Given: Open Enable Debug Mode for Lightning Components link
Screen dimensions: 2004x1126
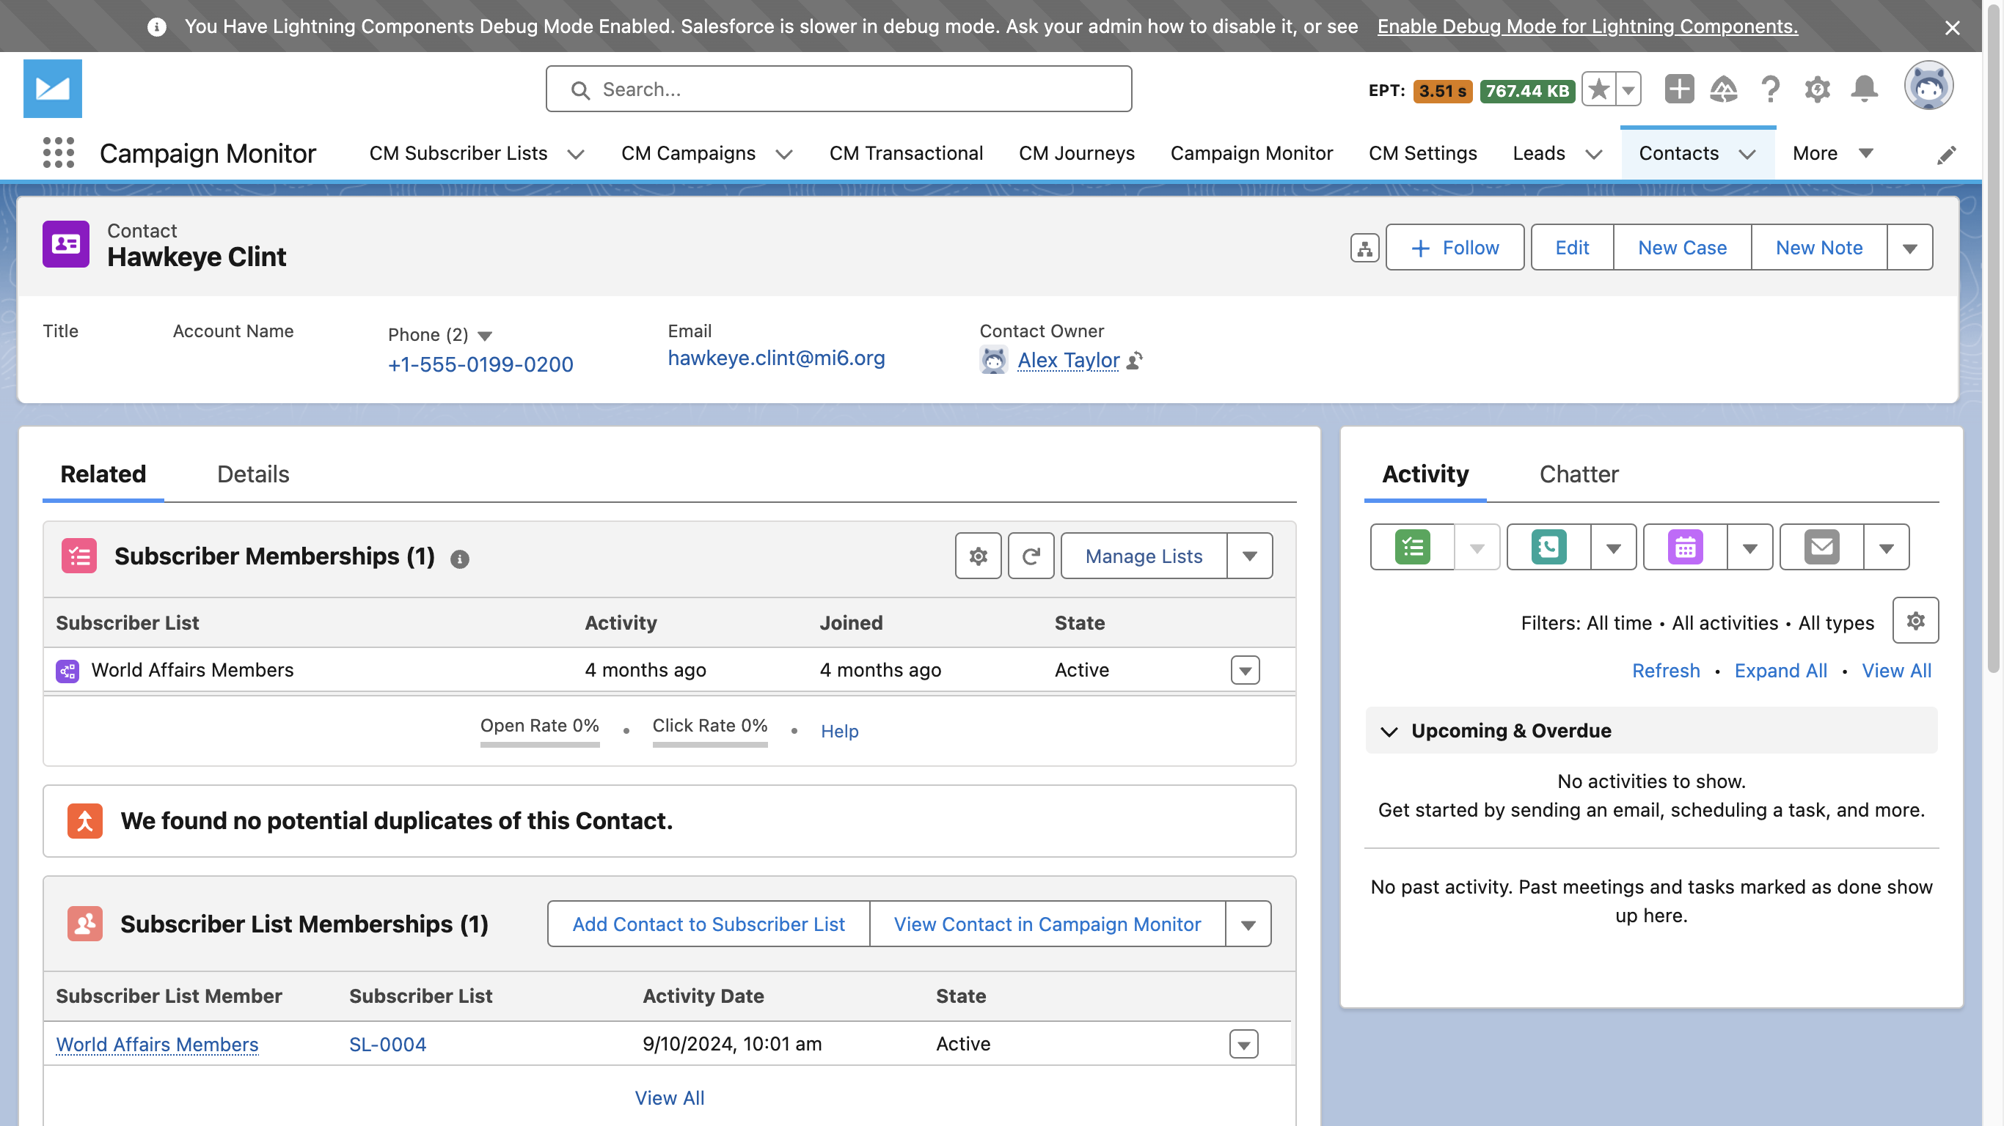Looking at the screenshot, I should [1587, 26].
